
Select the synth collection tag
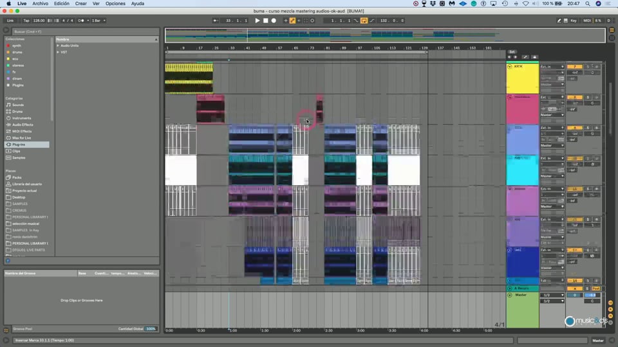click(16, 46)
